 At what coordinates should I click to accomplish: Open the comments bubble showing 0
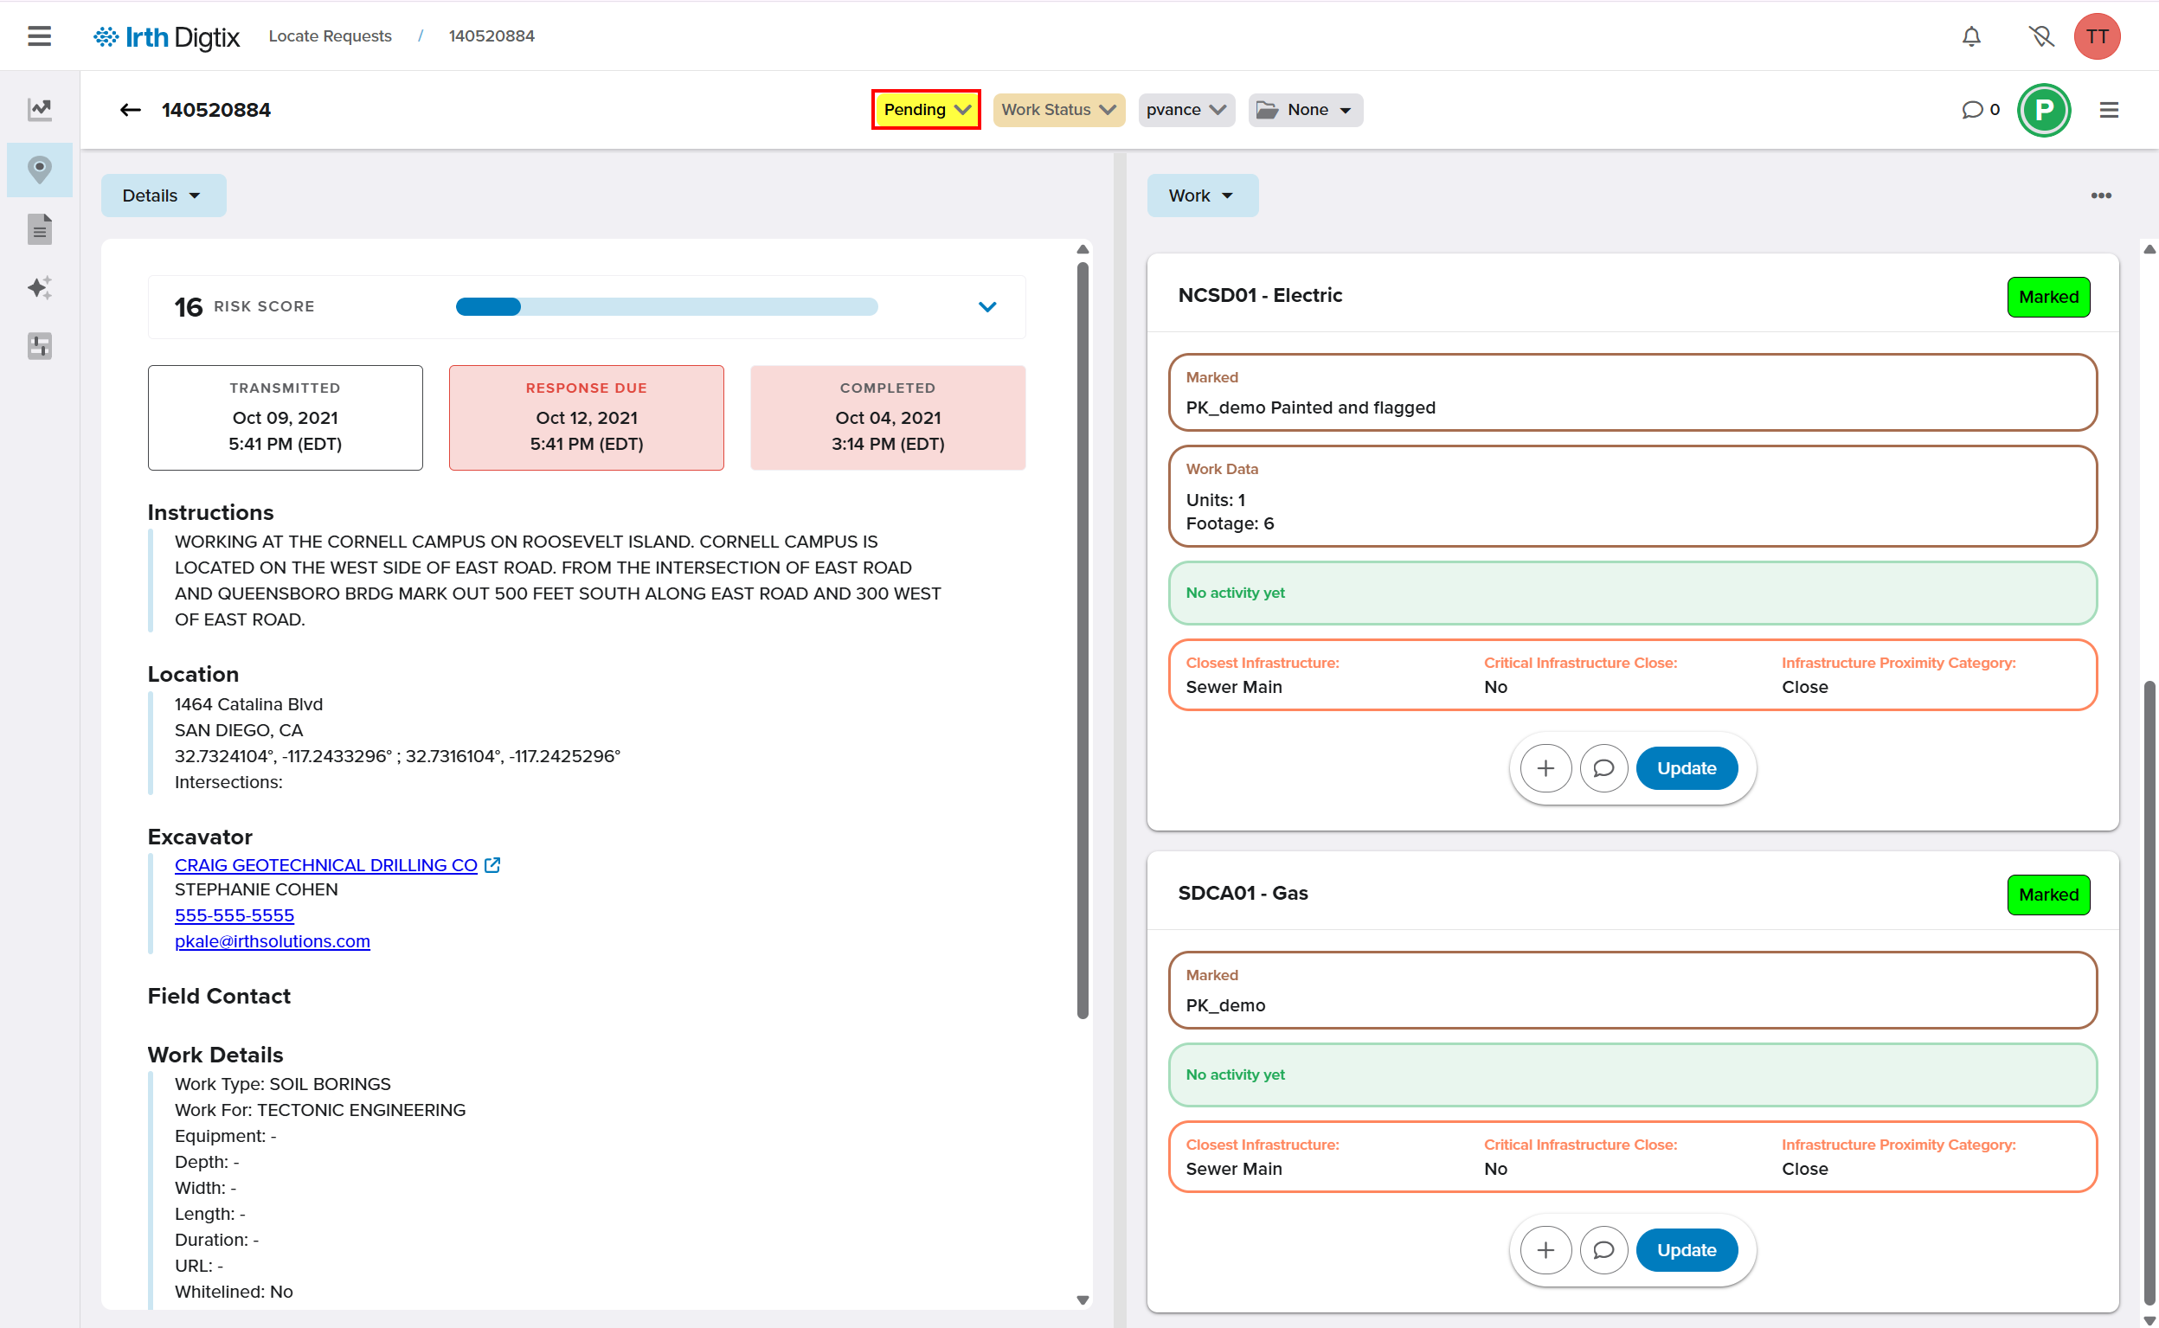click(x=1980, y=110)
